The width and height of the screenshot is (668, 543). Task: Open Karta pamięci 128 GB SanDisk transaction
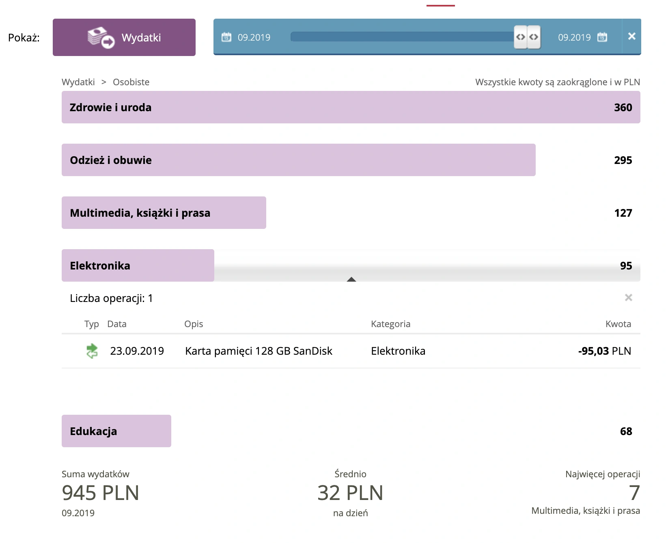click(259, 351)
